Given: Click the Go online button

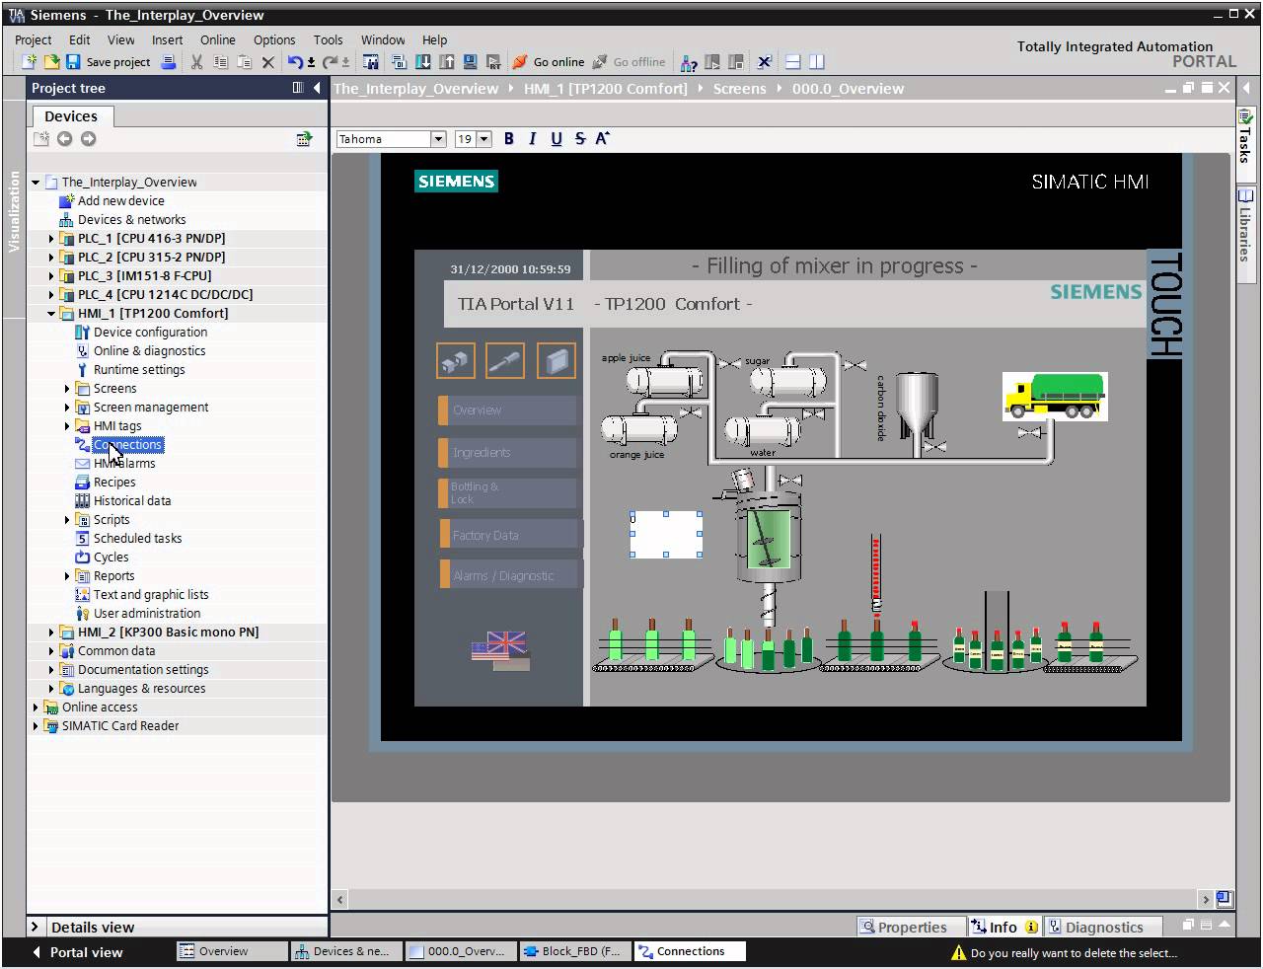Looking at the screenshot, I should click(x=549, y=62).
